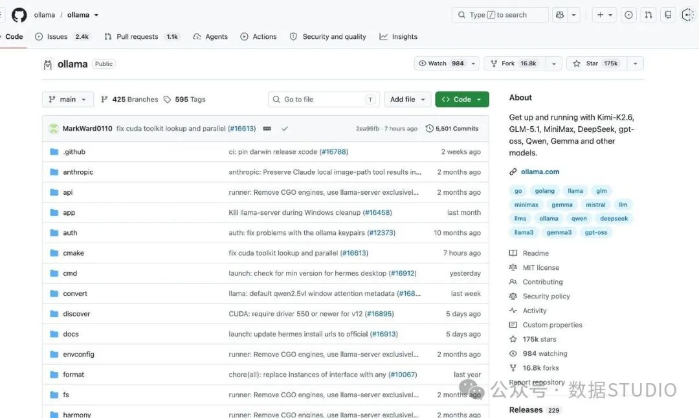Expand the Star lists dropdown arrow
699x418 pixels.
(636, 63)
